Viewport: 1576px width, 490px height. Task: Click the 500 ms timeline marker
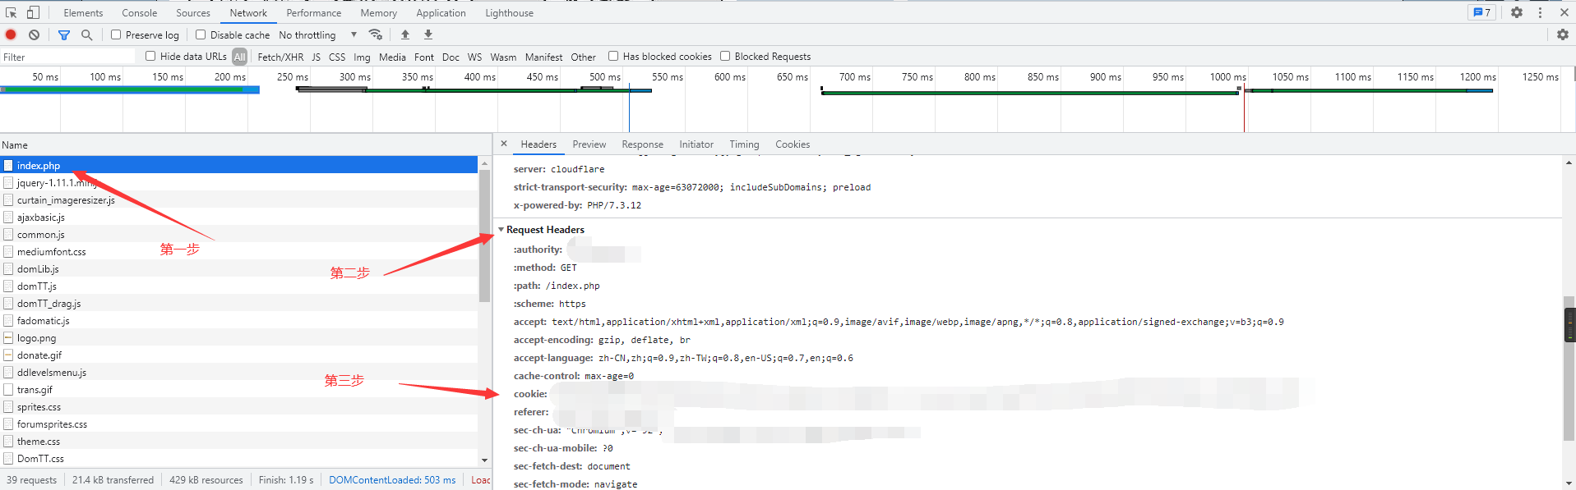click(604, 76)
